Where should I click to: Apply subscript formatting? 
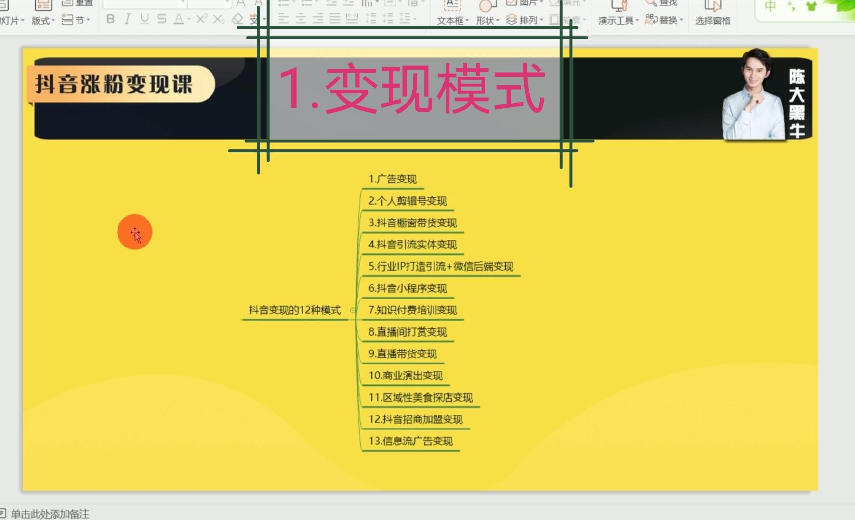[x=219, y=19]
